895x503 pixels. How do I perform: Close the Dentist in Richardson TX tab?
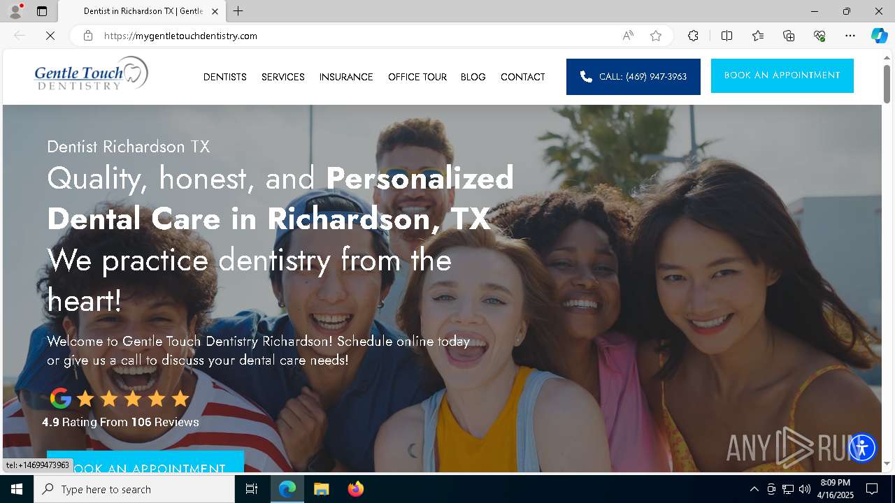[x=215, y=11]
